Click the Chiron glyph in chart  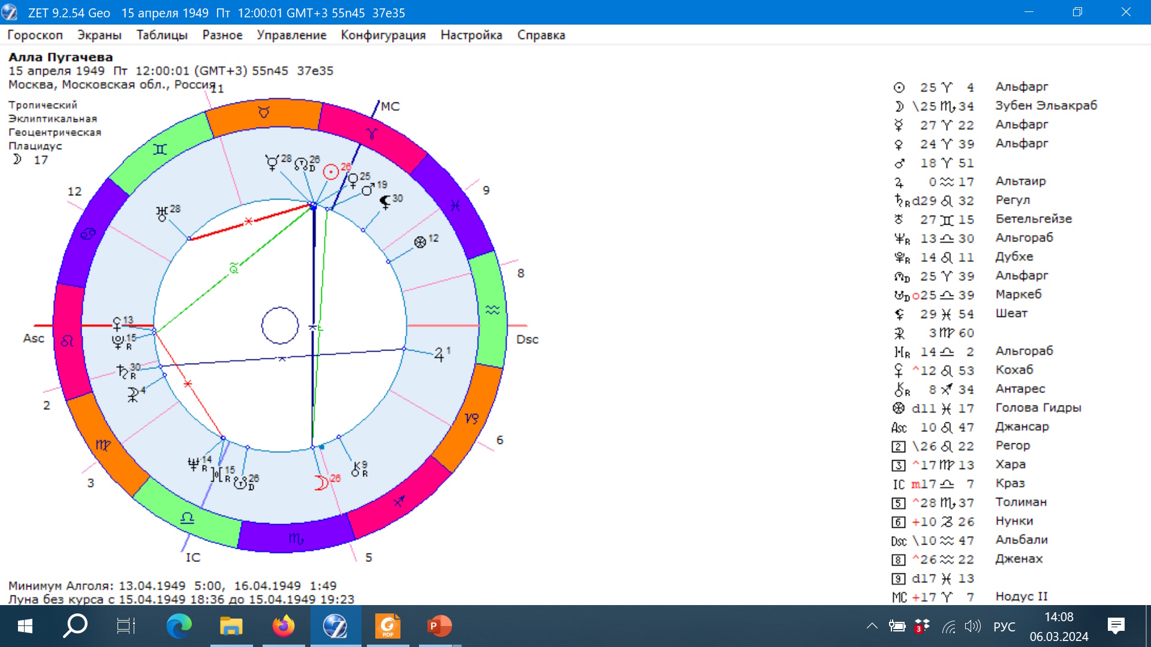coord(356,470)
